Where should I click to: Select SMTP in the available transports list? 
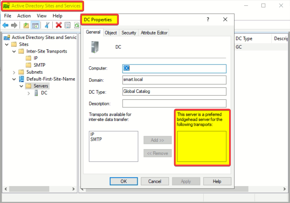click(96, 139)
